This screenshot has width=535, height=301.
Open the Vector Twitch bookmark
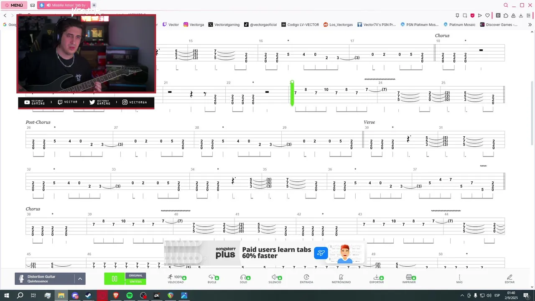click(171, 25)
